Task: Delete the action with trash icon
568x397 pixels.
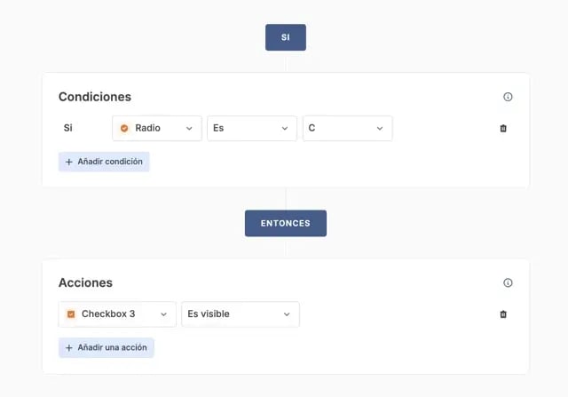Action: [503, 314]
